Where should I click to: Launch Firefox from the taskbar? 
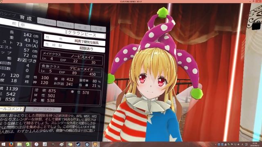point(11,144)
